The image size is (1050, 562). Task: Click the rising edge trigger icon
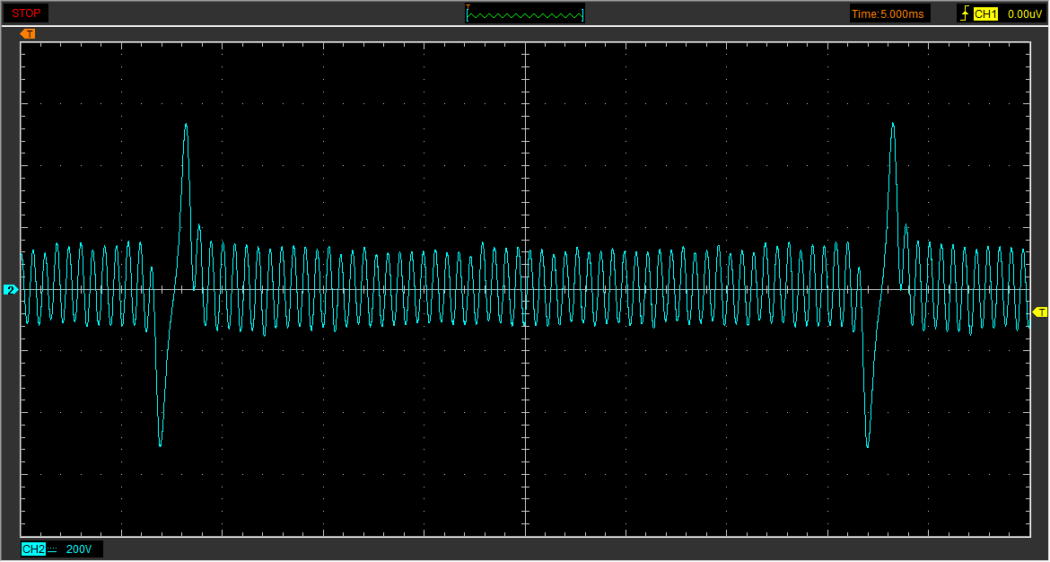(x=964, y=13)
